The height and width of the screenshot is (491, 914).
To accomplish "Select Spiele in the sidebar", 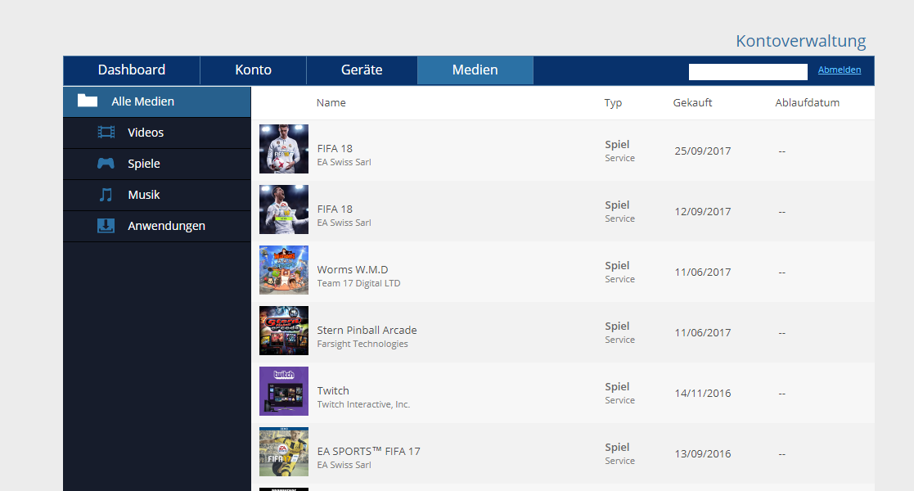I will coord(157,164).
